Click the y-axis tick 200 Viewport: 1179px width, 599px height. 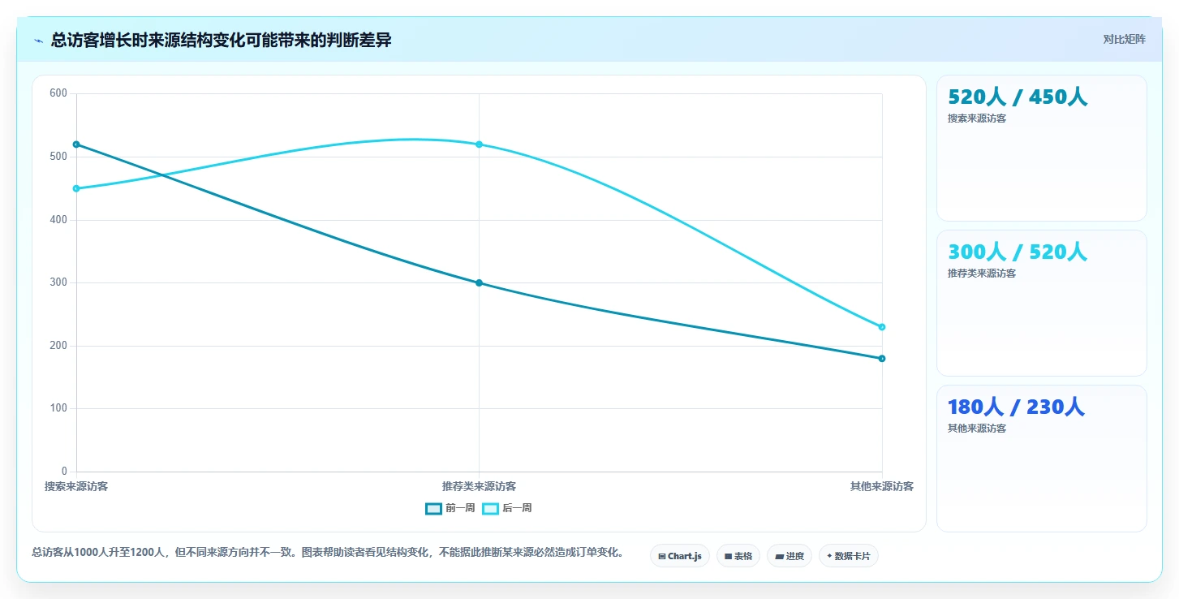58,346
